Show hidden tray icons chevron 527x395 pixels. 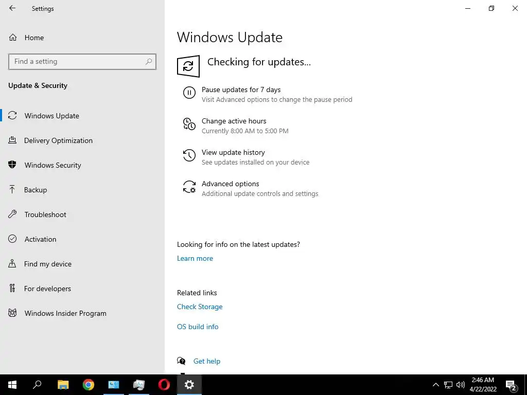[435, 385]
